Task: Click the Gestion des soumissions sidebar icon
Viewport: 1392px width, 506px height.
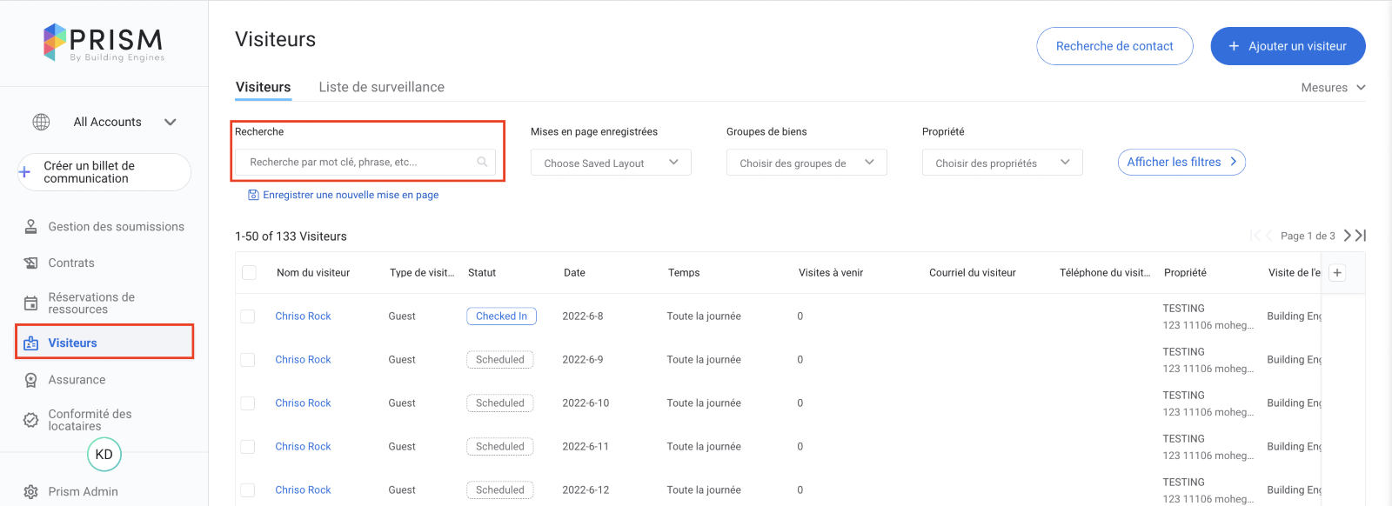Action: click(x=30, y=227)
